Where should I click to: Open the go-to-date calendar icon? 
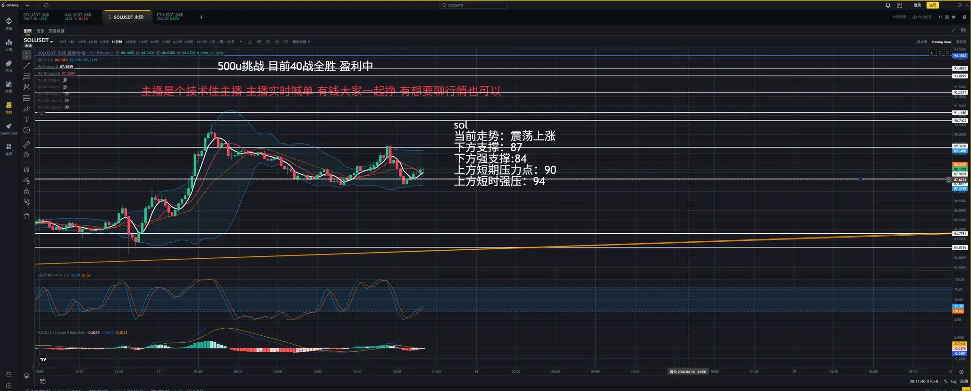coord(42,381)
